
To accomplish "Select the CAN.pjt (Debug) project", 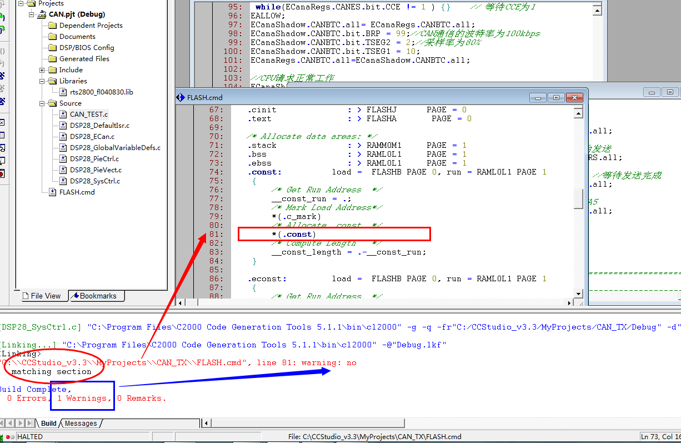I will click(77, 14).
